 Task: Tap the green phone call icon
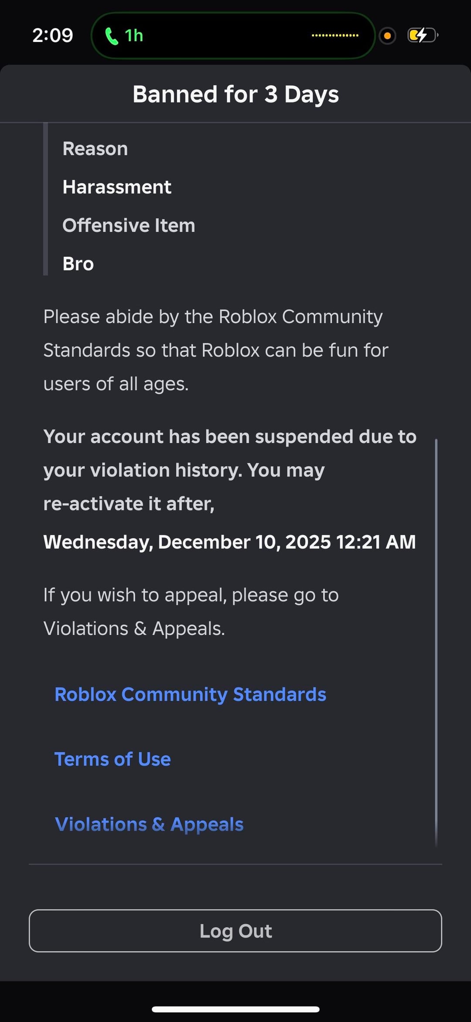[112, 36]
